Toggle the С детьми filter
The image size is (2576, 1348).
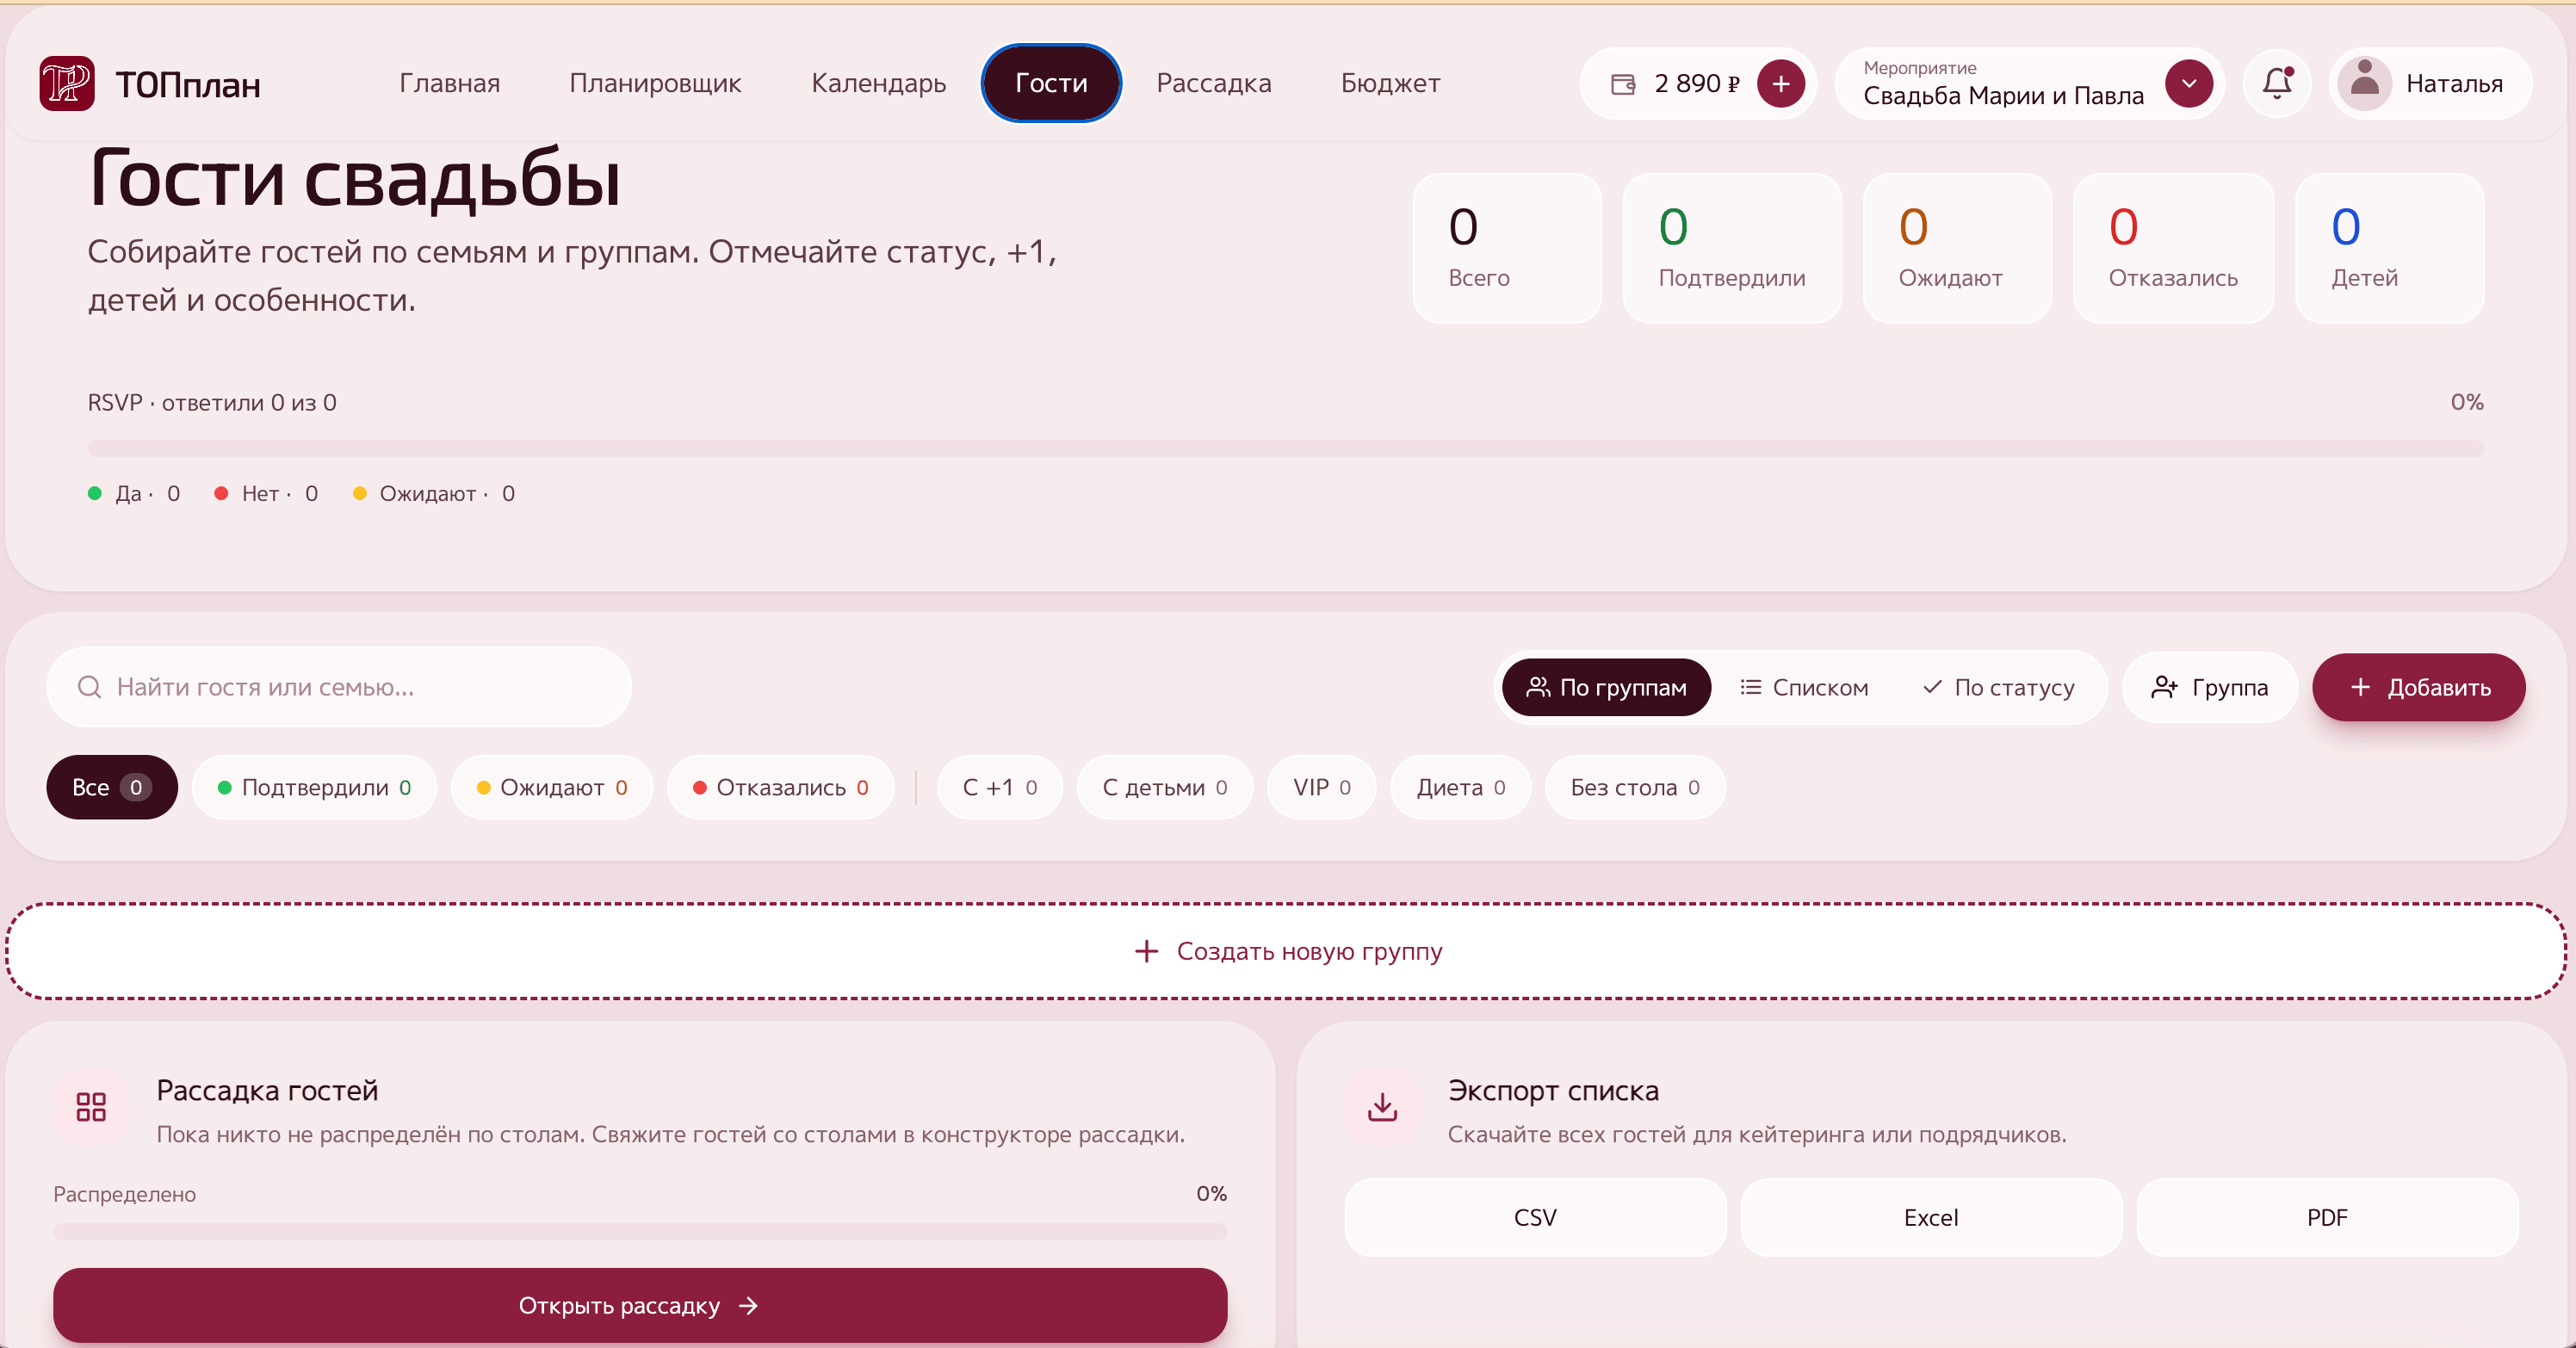coord(1165,787)
